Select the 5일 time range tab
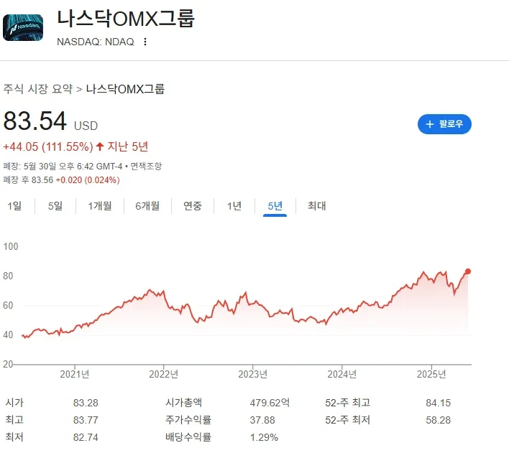This screenshot has height=453, width=509. pos(55,205)
